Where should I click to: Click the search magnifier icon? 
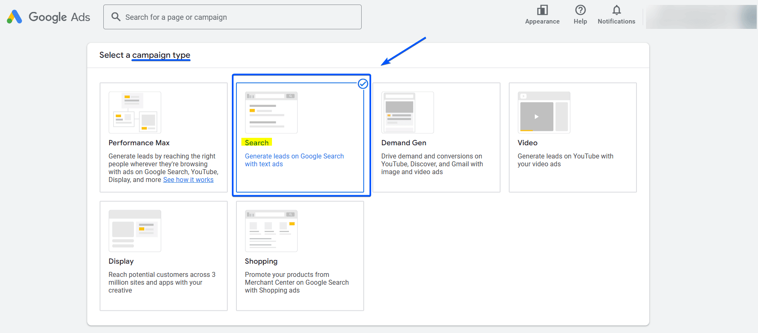point(116,17)
